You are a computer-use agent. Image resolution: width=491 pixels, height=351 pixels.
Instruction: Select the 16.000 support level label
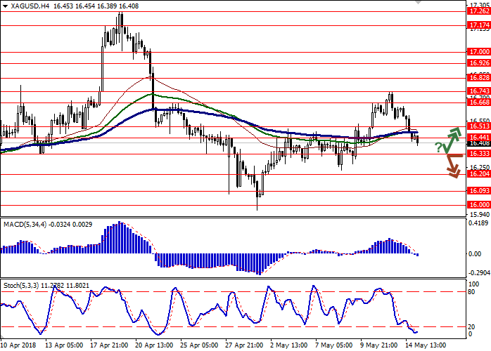(x=480, y=205)
